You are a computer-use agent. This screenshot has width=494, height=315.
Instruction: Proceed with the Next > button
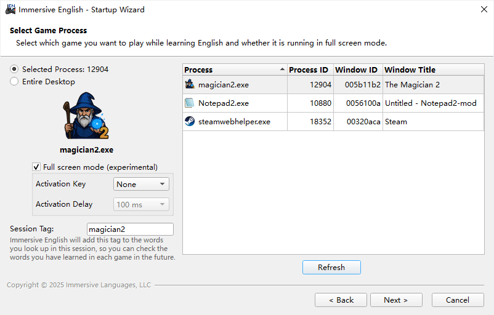click(396, 300)
